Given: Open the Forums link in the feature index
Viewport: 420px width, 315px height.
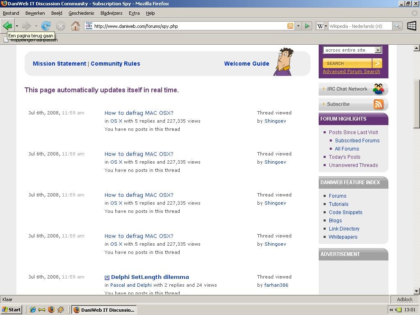Looking at the screenshot, I should click(x=338, y=196).
